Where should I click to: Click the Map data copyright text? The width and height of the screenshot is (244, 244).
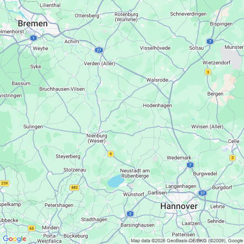(x=187, y=241)
